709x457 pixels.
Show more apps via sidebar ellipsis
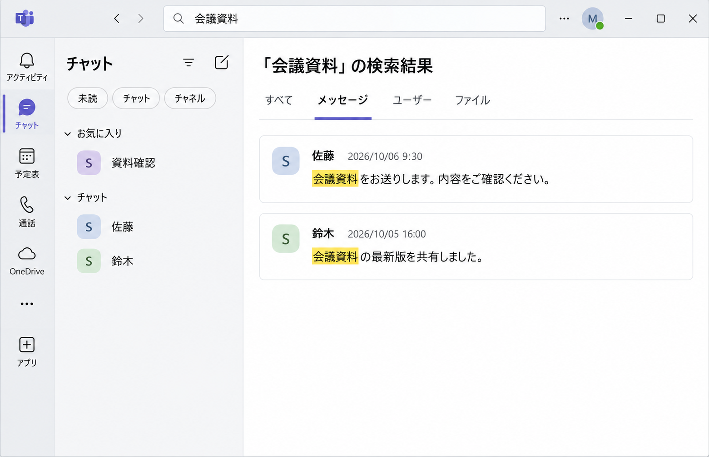[27, 304]
